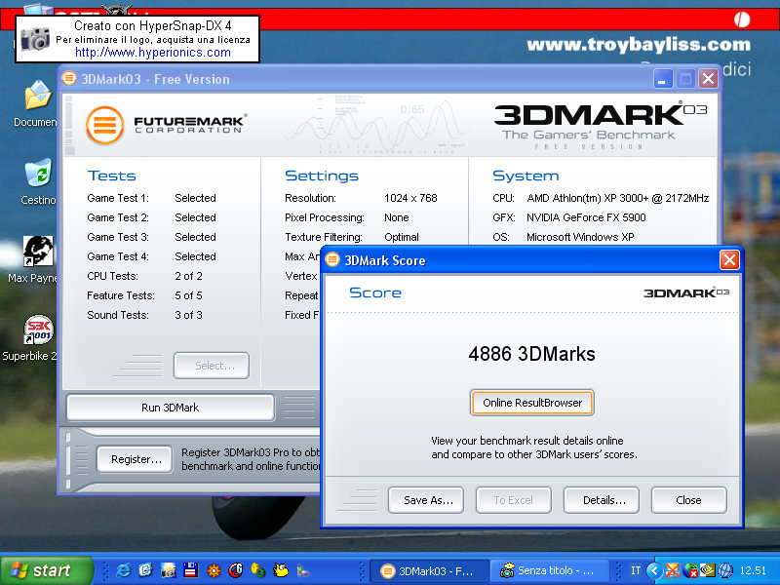Click the CPU Tests 2 of 2 value

point(188,276)
